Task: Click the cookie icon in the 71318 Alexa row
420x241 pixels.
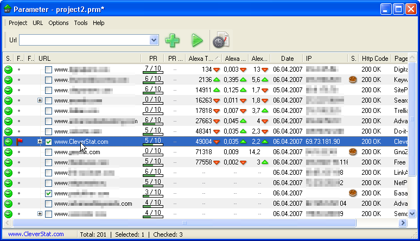Action: 353,152
